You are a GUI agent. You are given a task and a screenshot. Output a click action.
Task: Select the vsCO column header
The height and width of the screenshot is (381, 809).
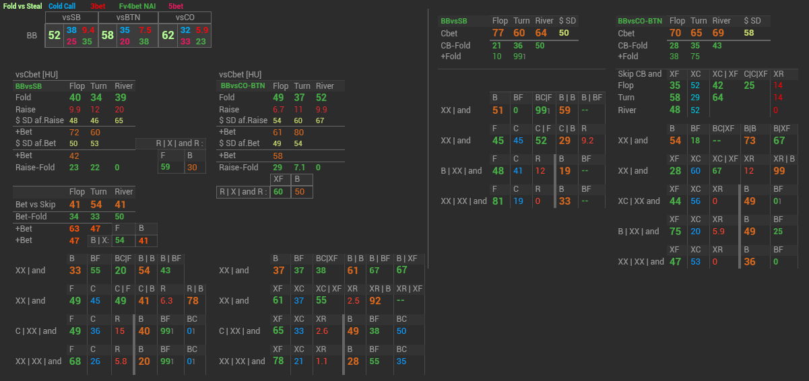(185, 17)
